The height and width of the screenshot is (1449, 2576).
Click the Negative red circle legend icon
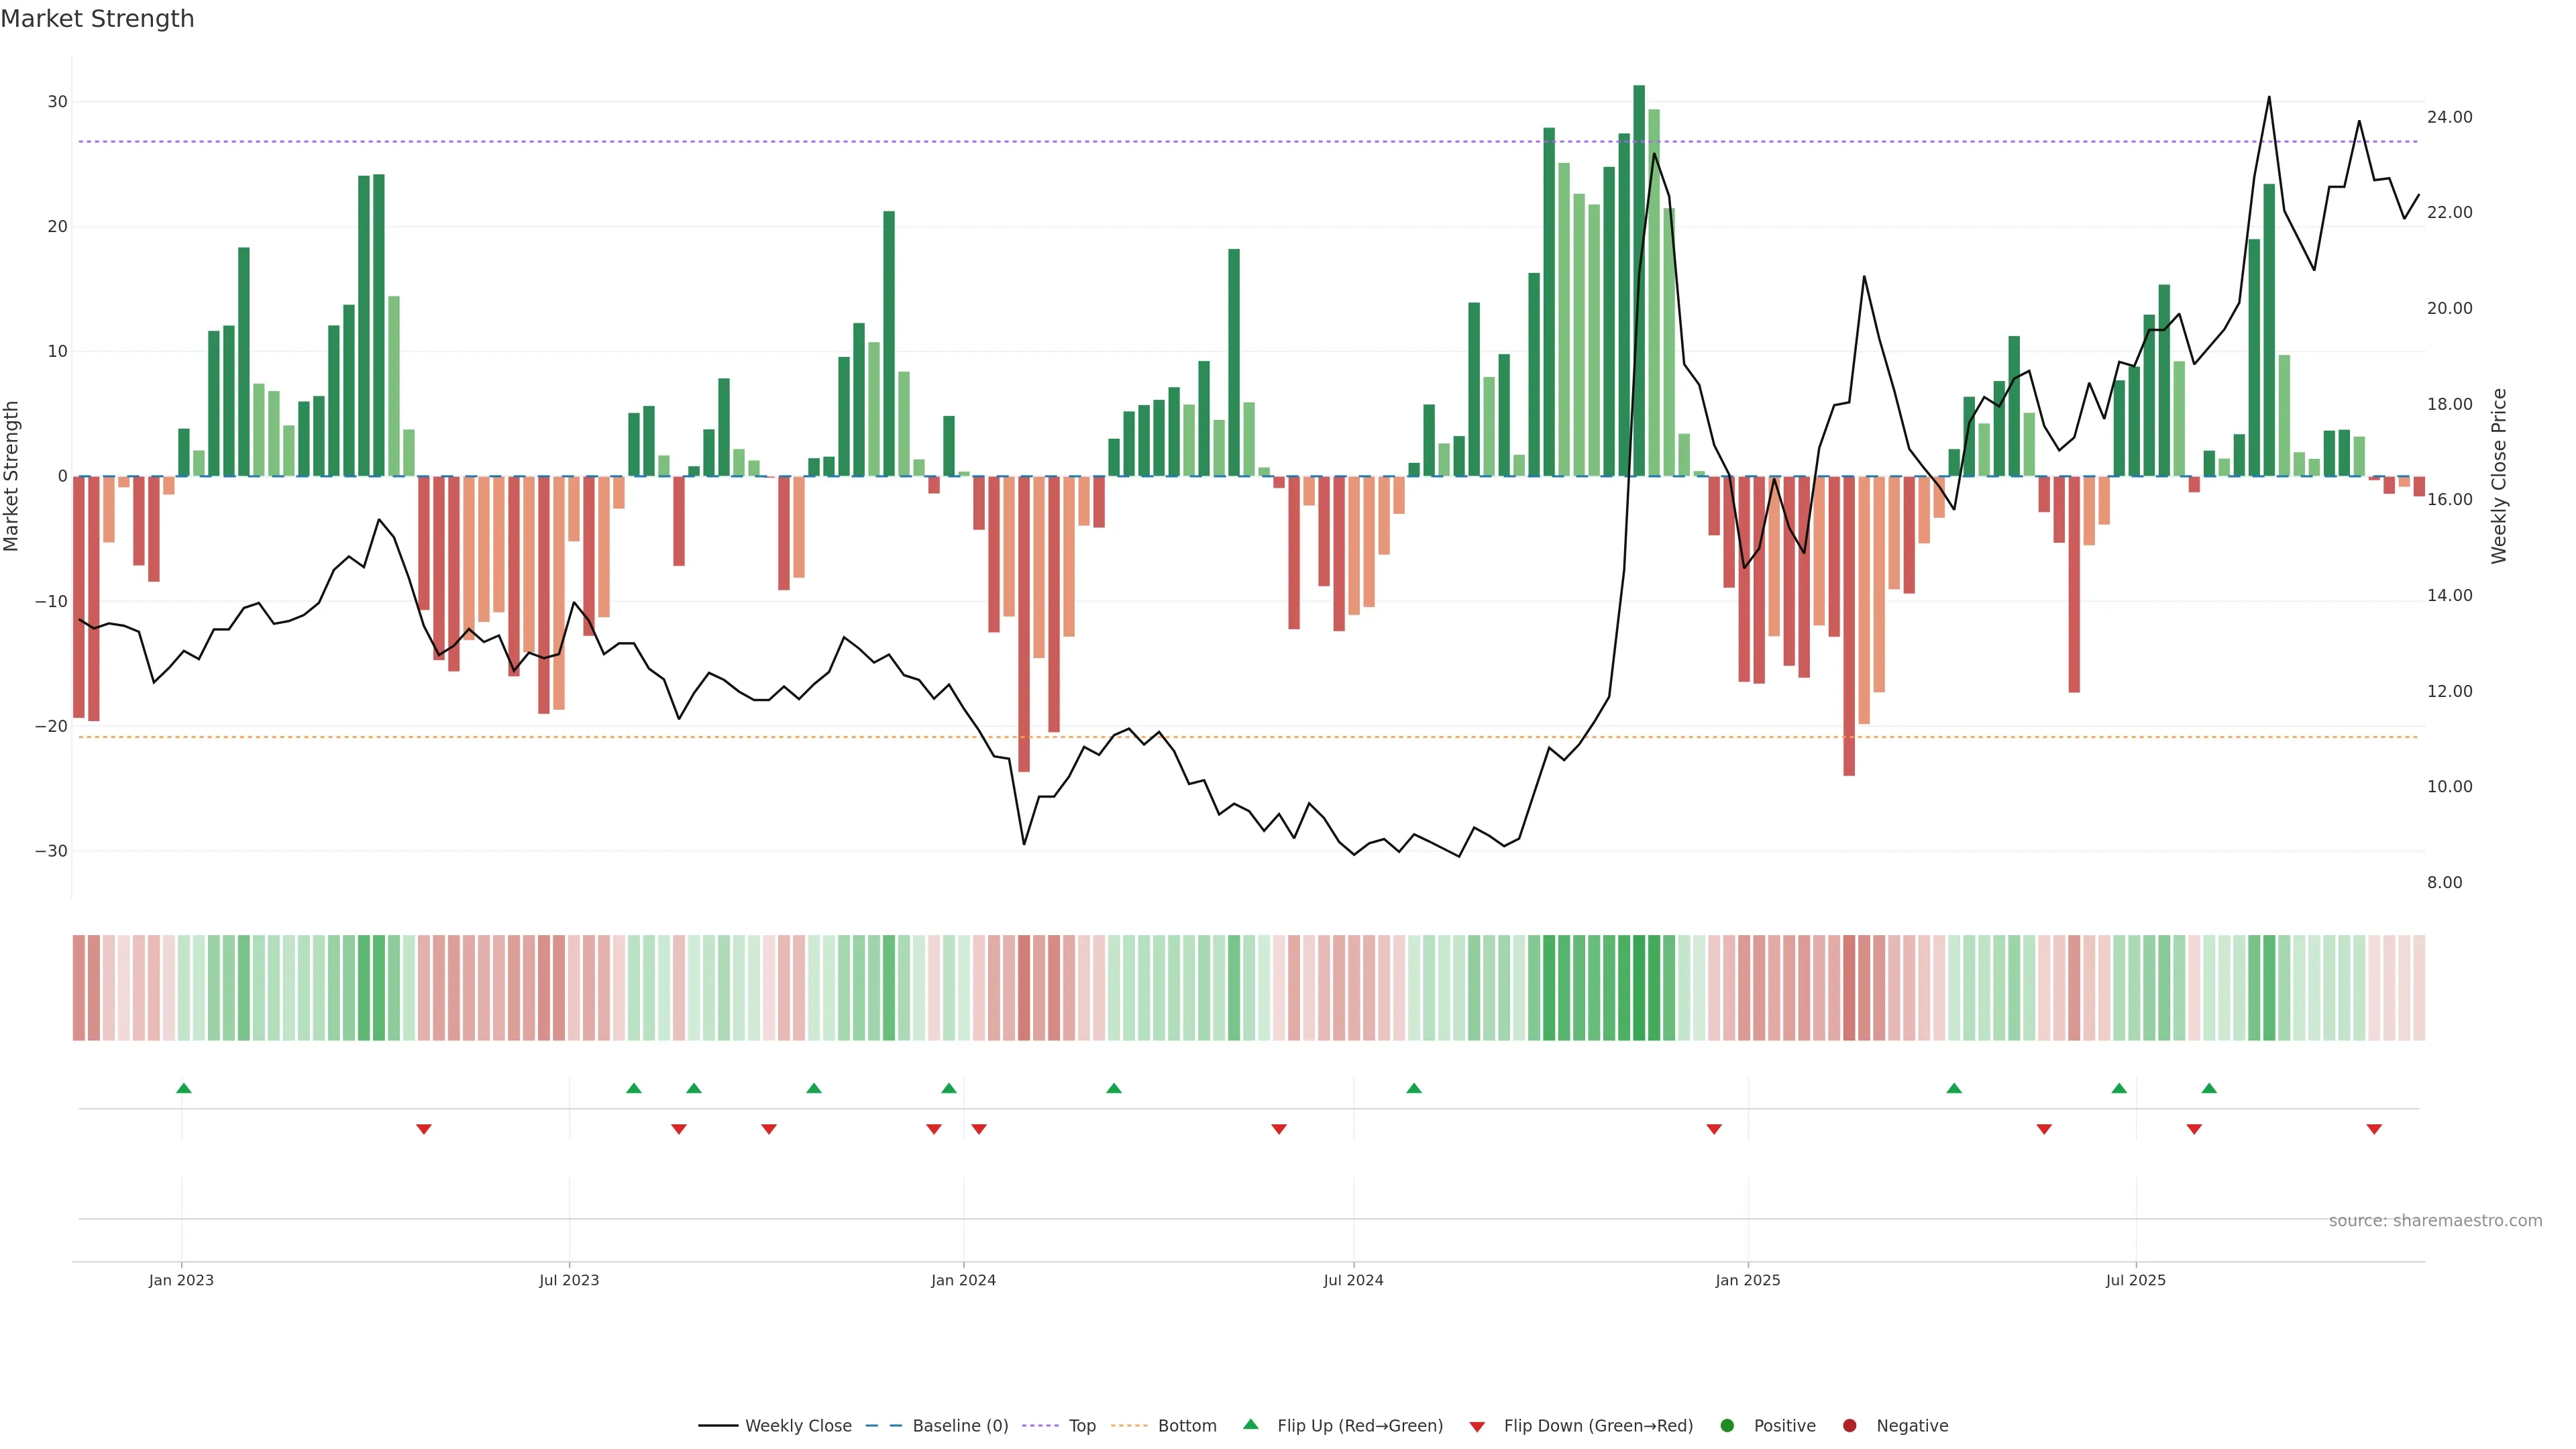1849,1426
